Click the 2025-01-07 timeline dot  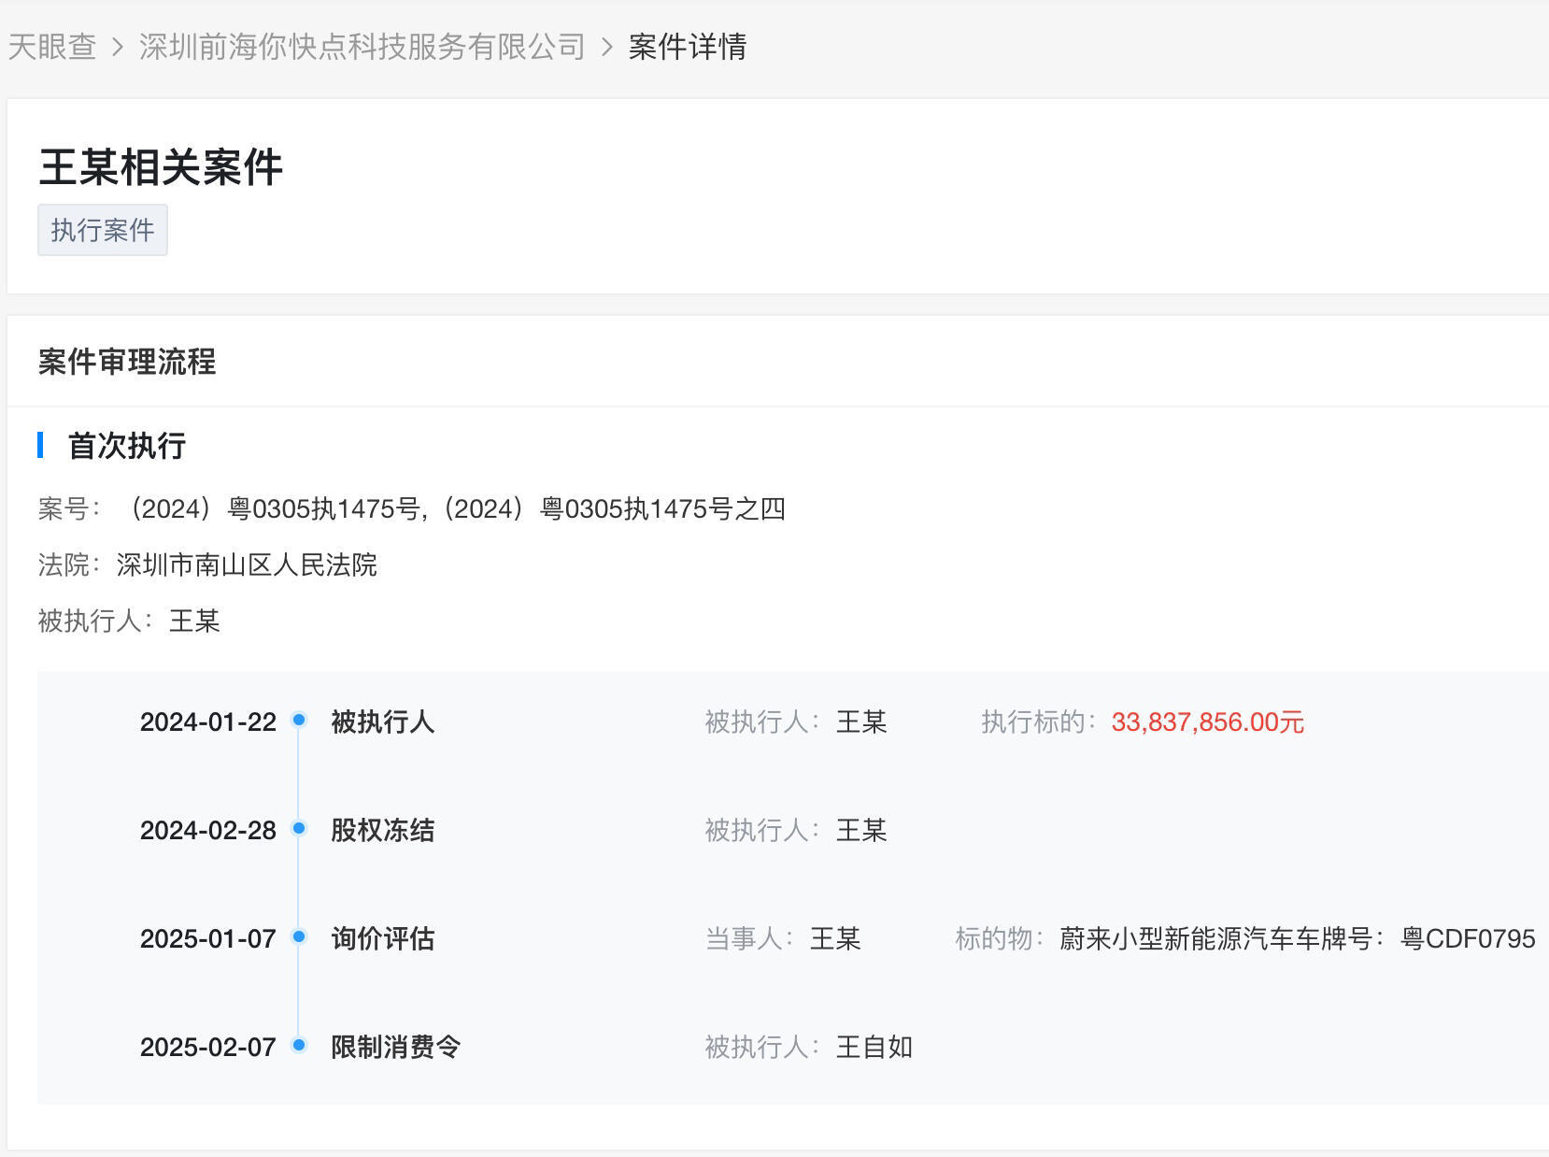click(299, 936)
